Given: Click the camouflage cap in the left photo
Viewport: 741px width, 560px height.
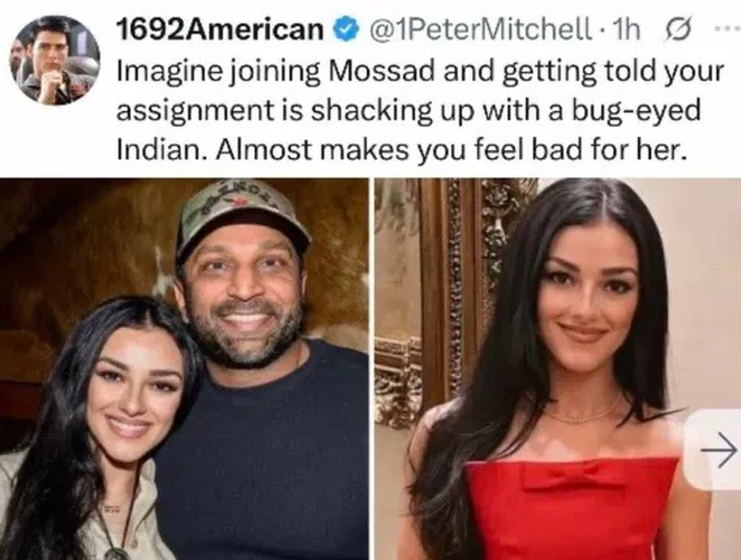Looking at the screenshot, I should (x=242, y=214).
